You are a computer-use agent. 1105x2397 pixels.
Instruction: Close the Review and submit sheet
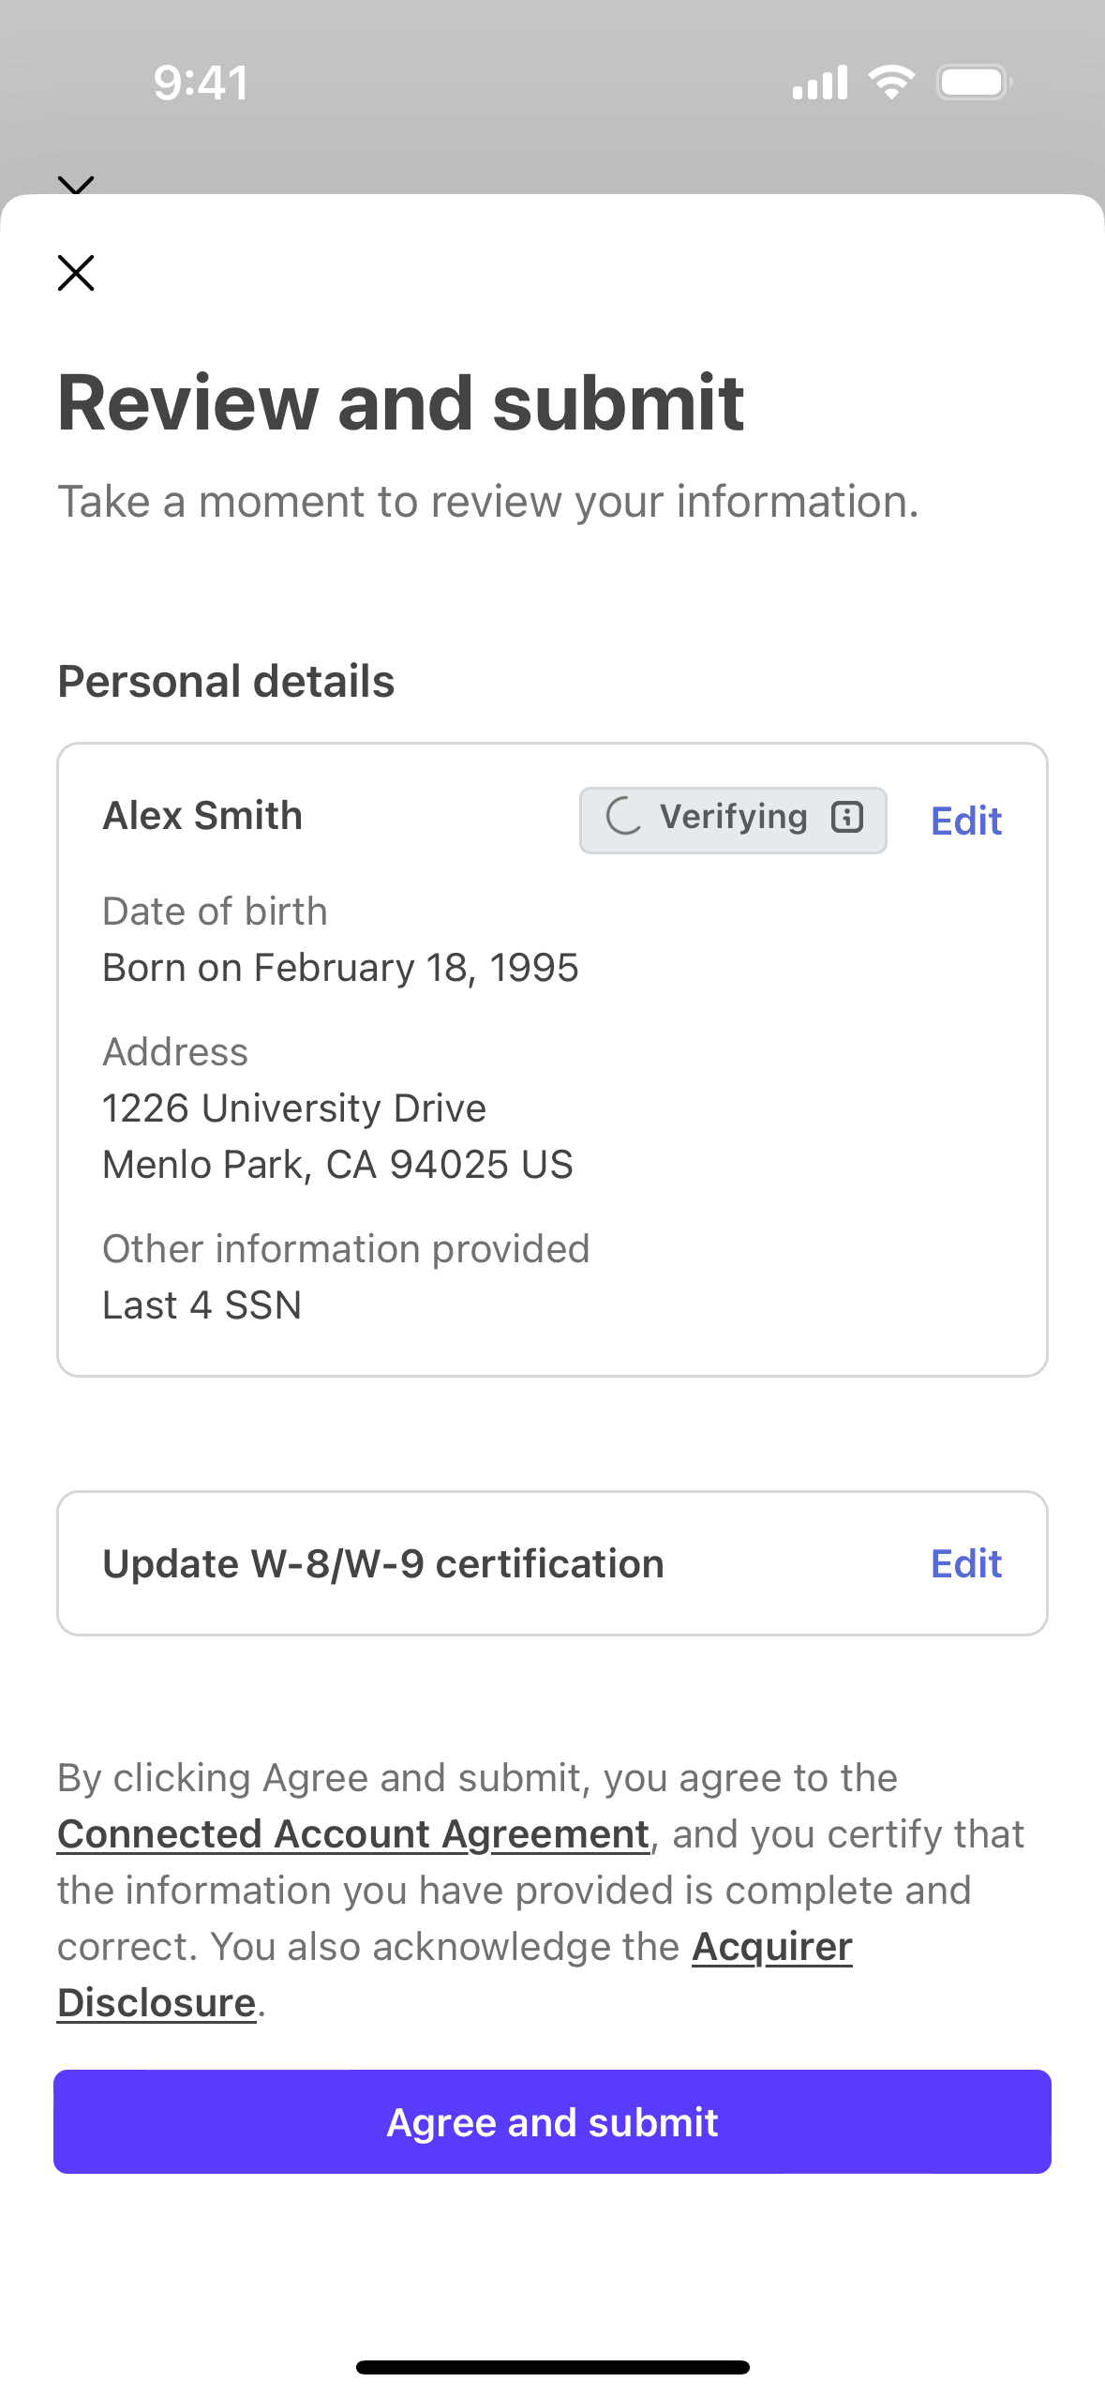(x=76, y=273)
